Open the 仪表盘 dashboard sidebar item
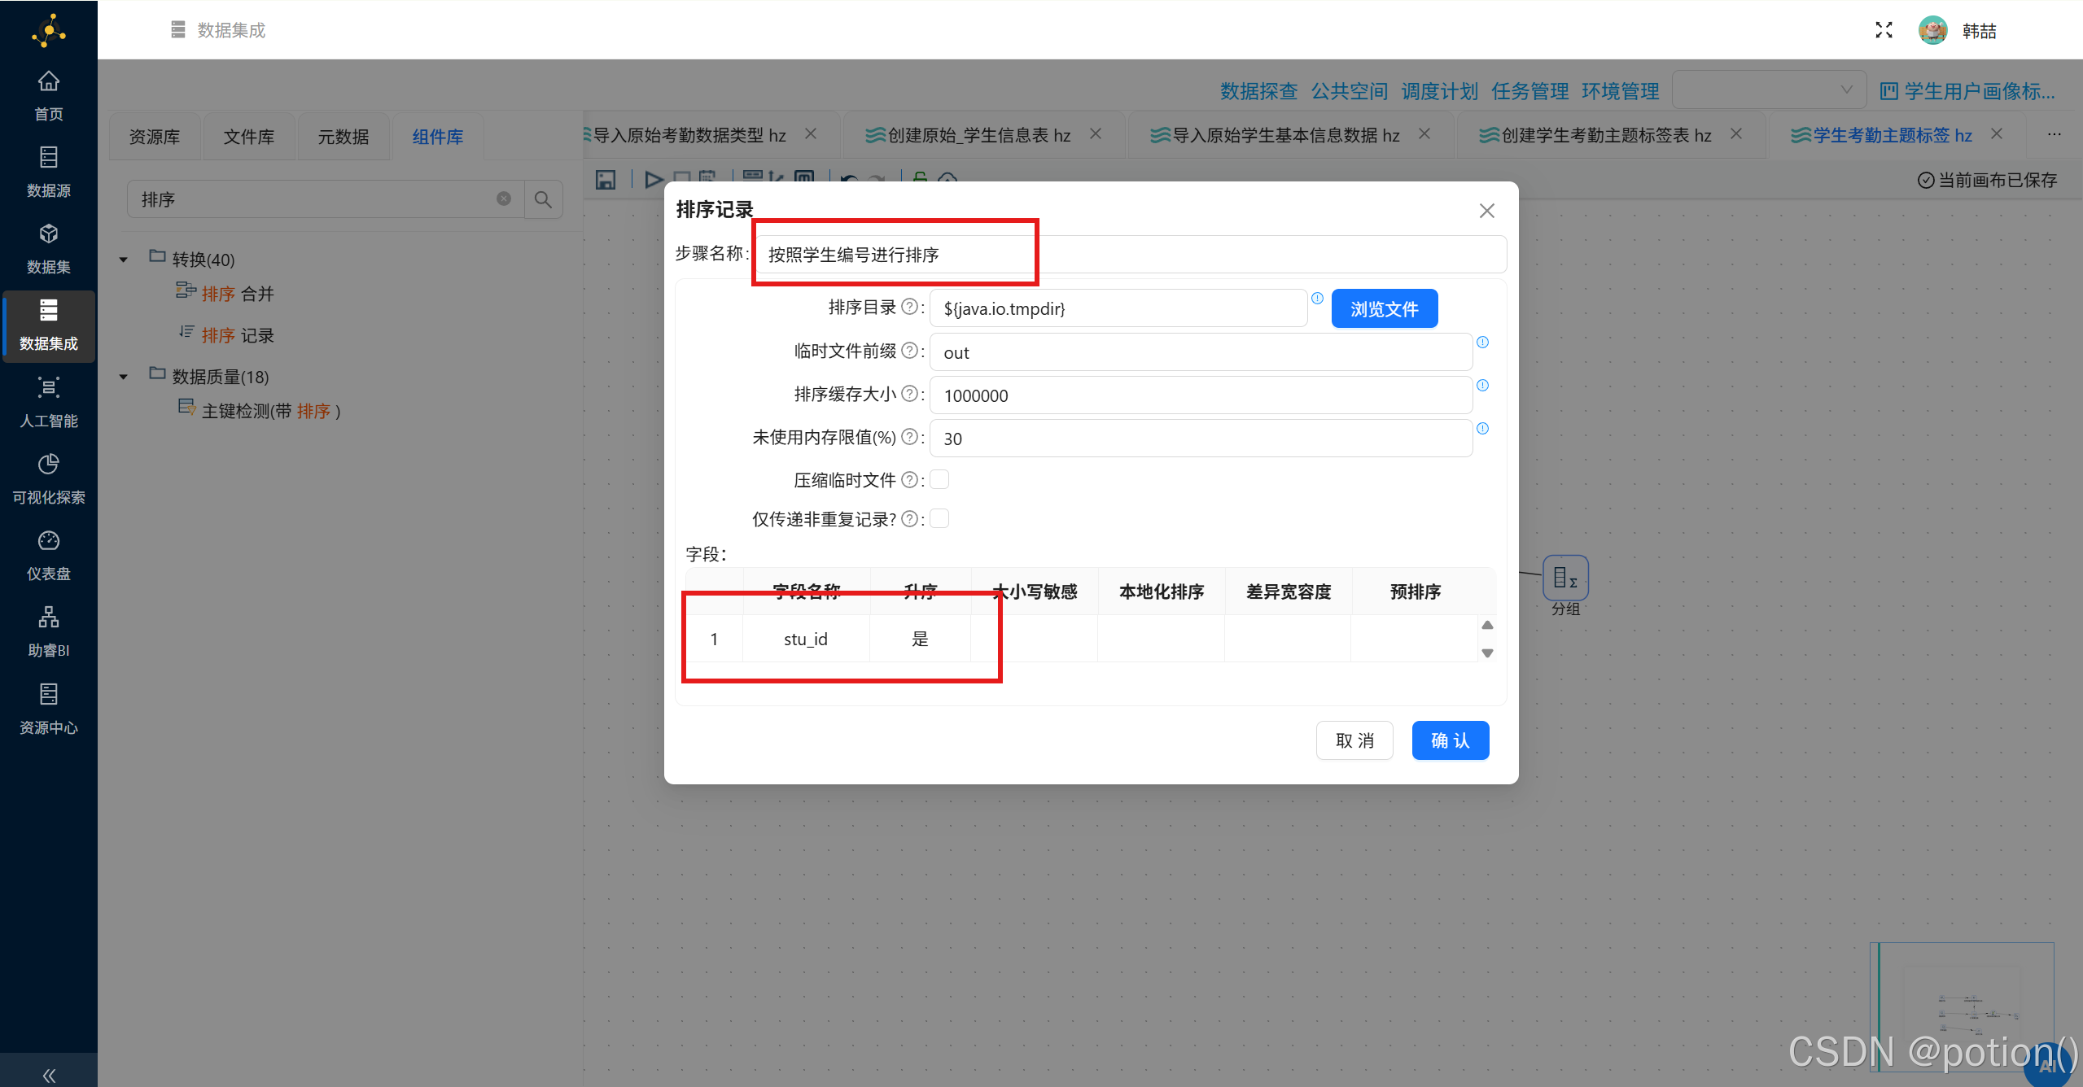The image size is (2083, 1087). click(x=49, y=556)
